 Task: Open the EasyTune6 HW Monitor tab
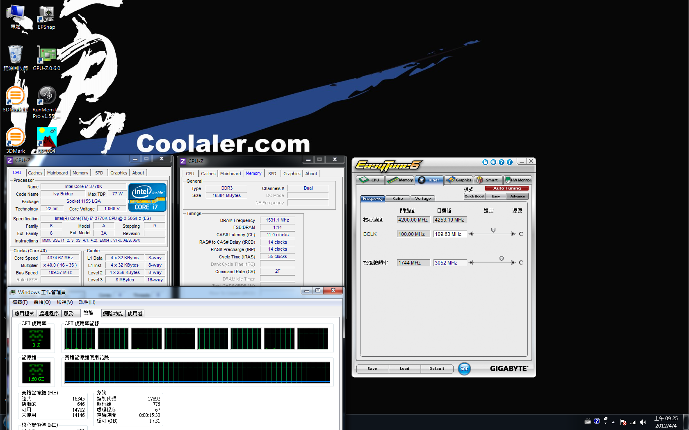518,180
